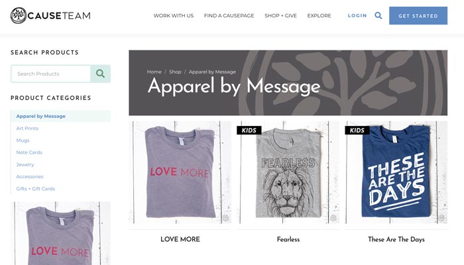Open site search magnifier in header

378,15
